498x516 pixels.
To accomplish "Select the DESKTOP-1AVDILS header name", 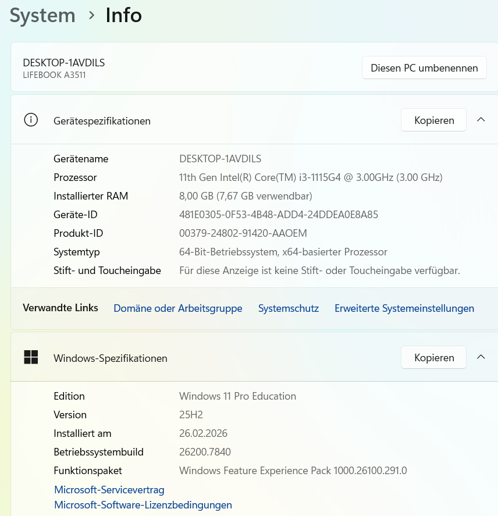I will click(64, 62).
